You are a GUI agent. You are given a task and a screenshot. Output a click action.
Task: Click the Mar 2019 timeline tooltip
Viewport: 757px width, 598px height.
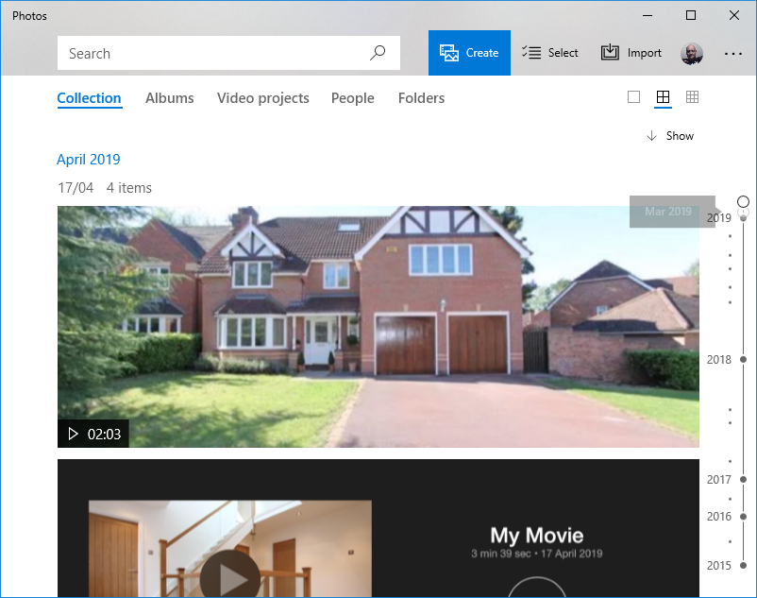[671, 212]
